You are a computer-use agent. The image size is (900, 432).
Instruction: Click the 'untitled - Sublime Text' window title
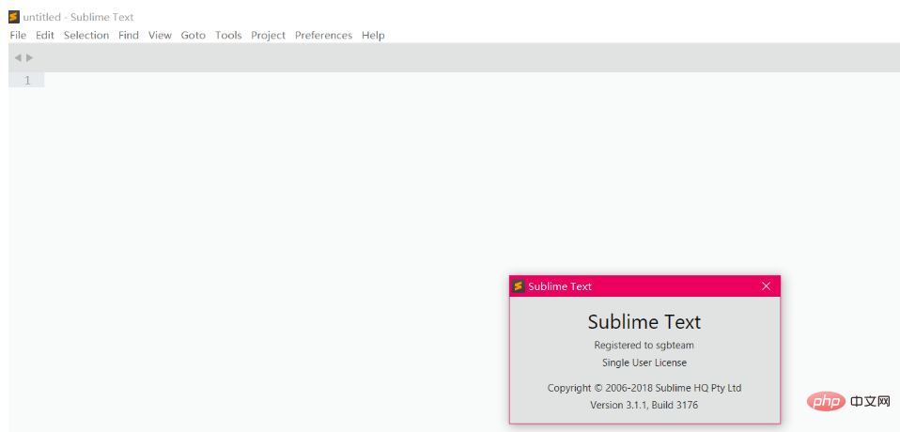(x=78, y=17)
